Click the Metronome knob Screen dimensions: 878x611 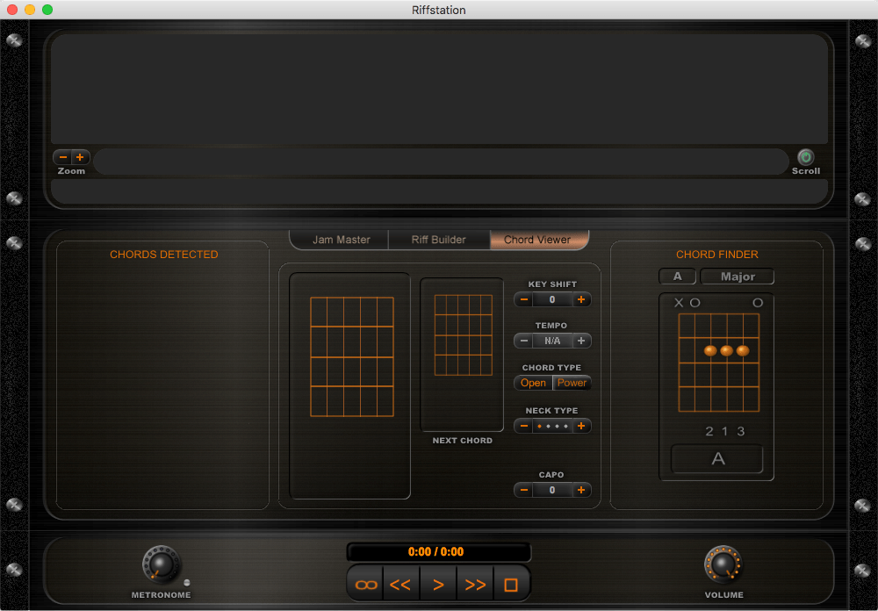tap(162, 564)
